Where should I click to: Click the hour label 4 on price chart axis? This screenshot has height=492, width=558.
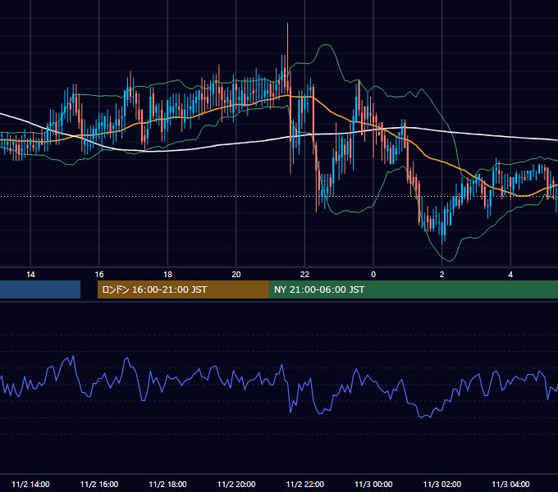click(x=510, y=275)
